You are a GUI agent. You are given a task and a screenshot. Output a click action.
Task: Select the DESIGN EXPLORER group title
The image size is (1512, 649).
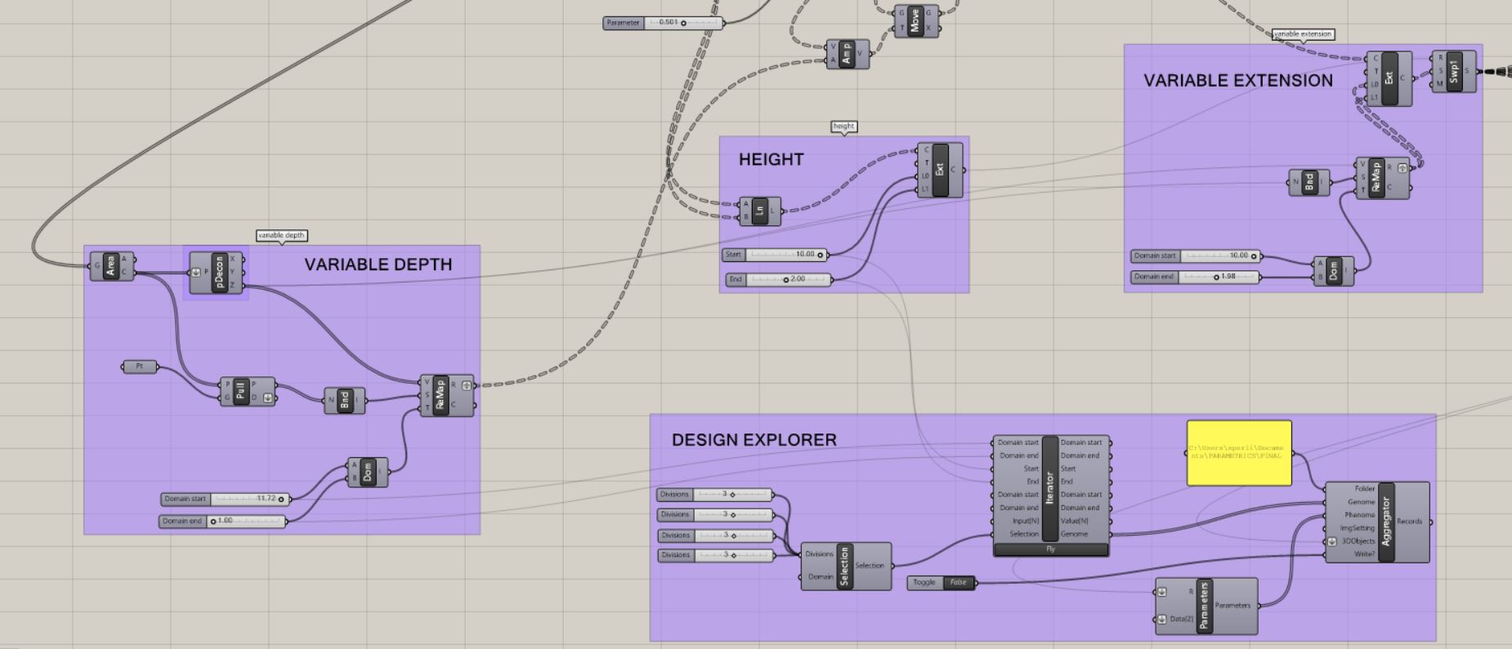pos(754,440)
